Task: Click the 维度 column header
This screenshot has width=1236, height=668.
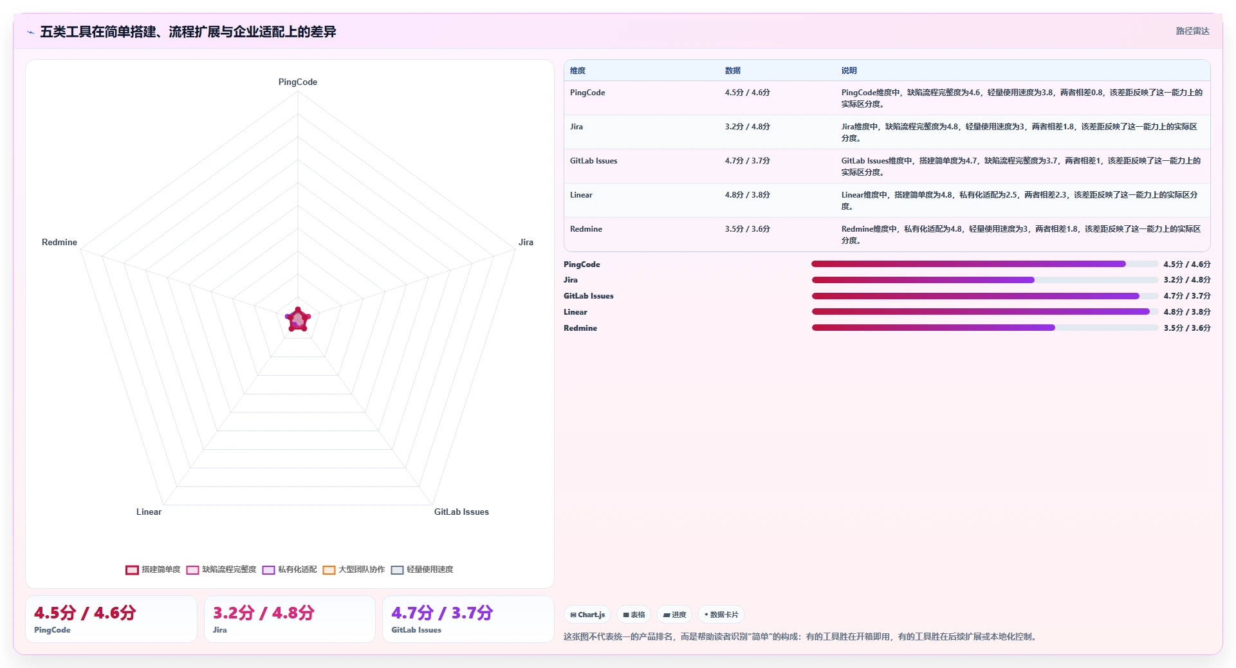Action: point(578,71)
